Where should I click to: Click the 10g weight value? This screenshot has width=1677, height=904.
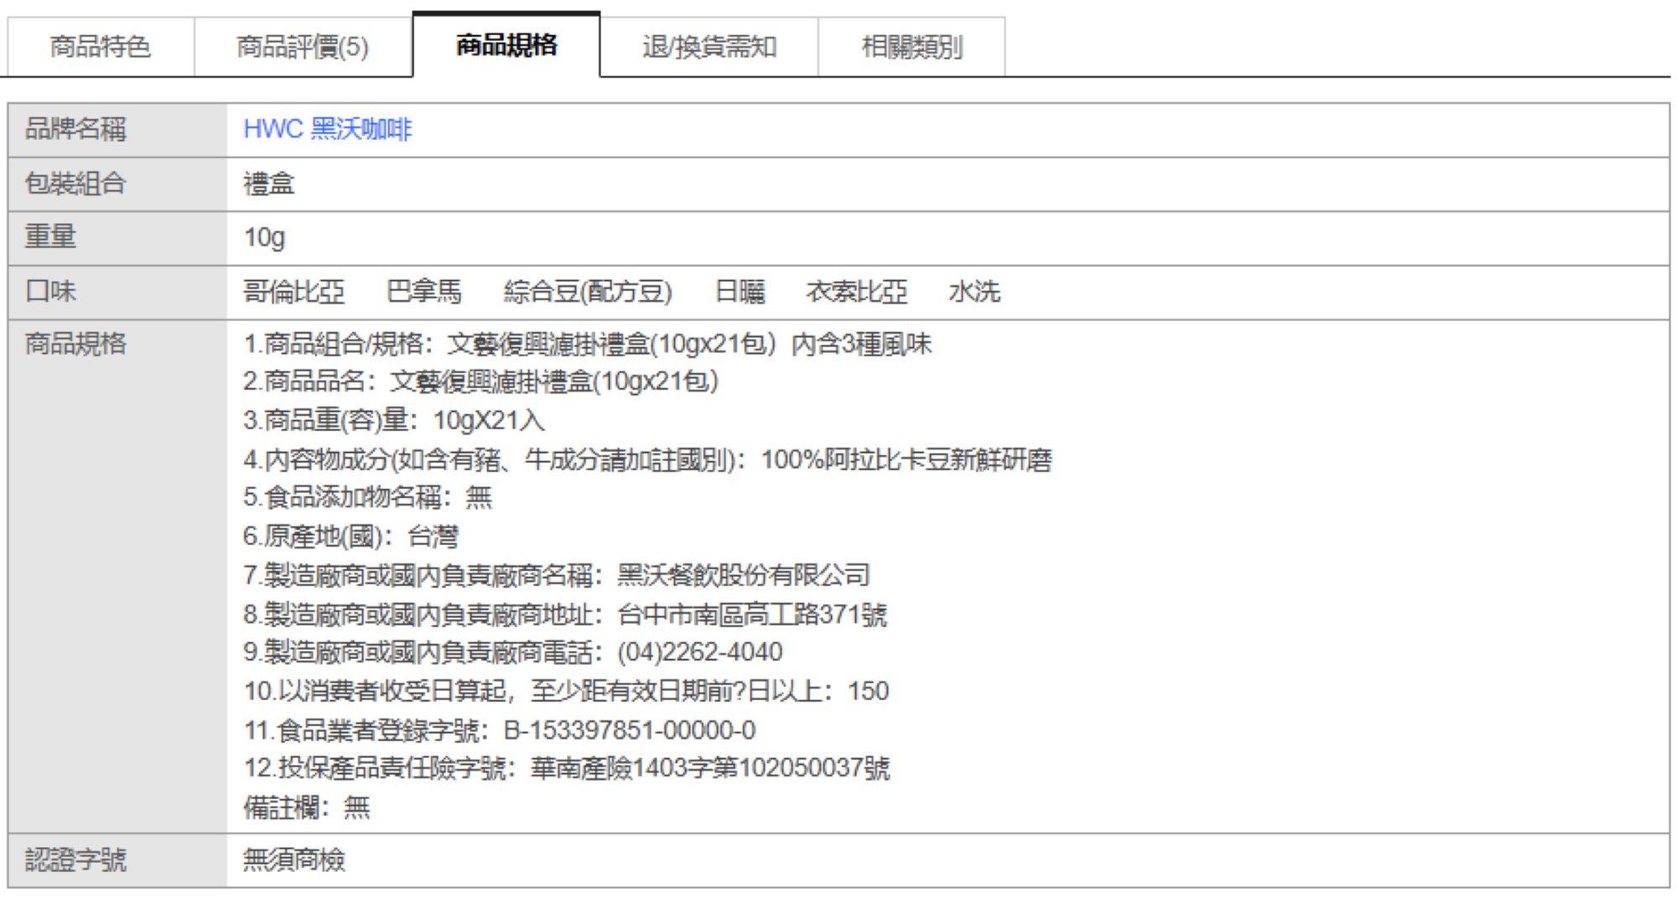click(264, 237)
